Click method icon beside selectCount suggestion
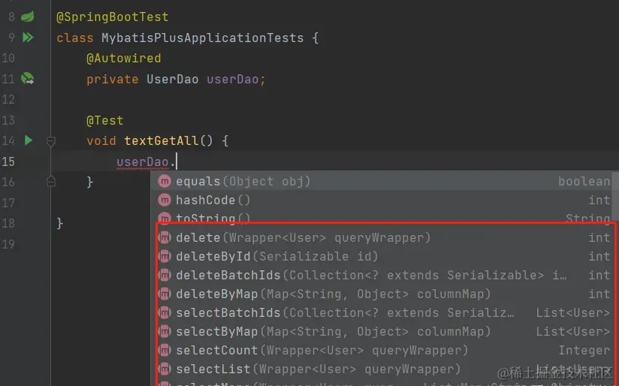This screenshot has width=619, height=386. point(165,351)
